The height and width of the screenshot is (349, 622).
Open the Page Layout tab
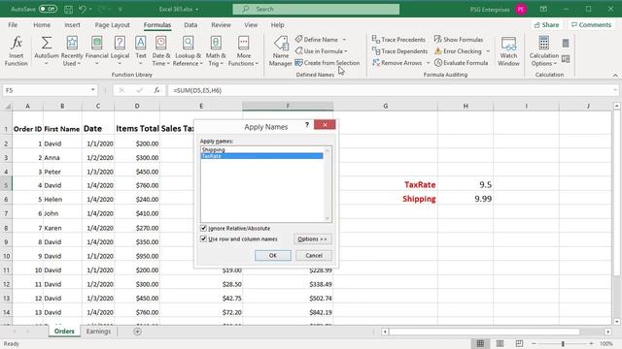coord(113,24)
